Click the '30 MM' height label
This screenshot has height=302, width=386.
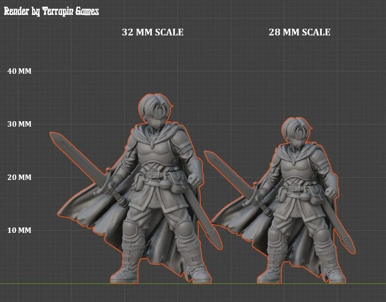click(20, 124)
